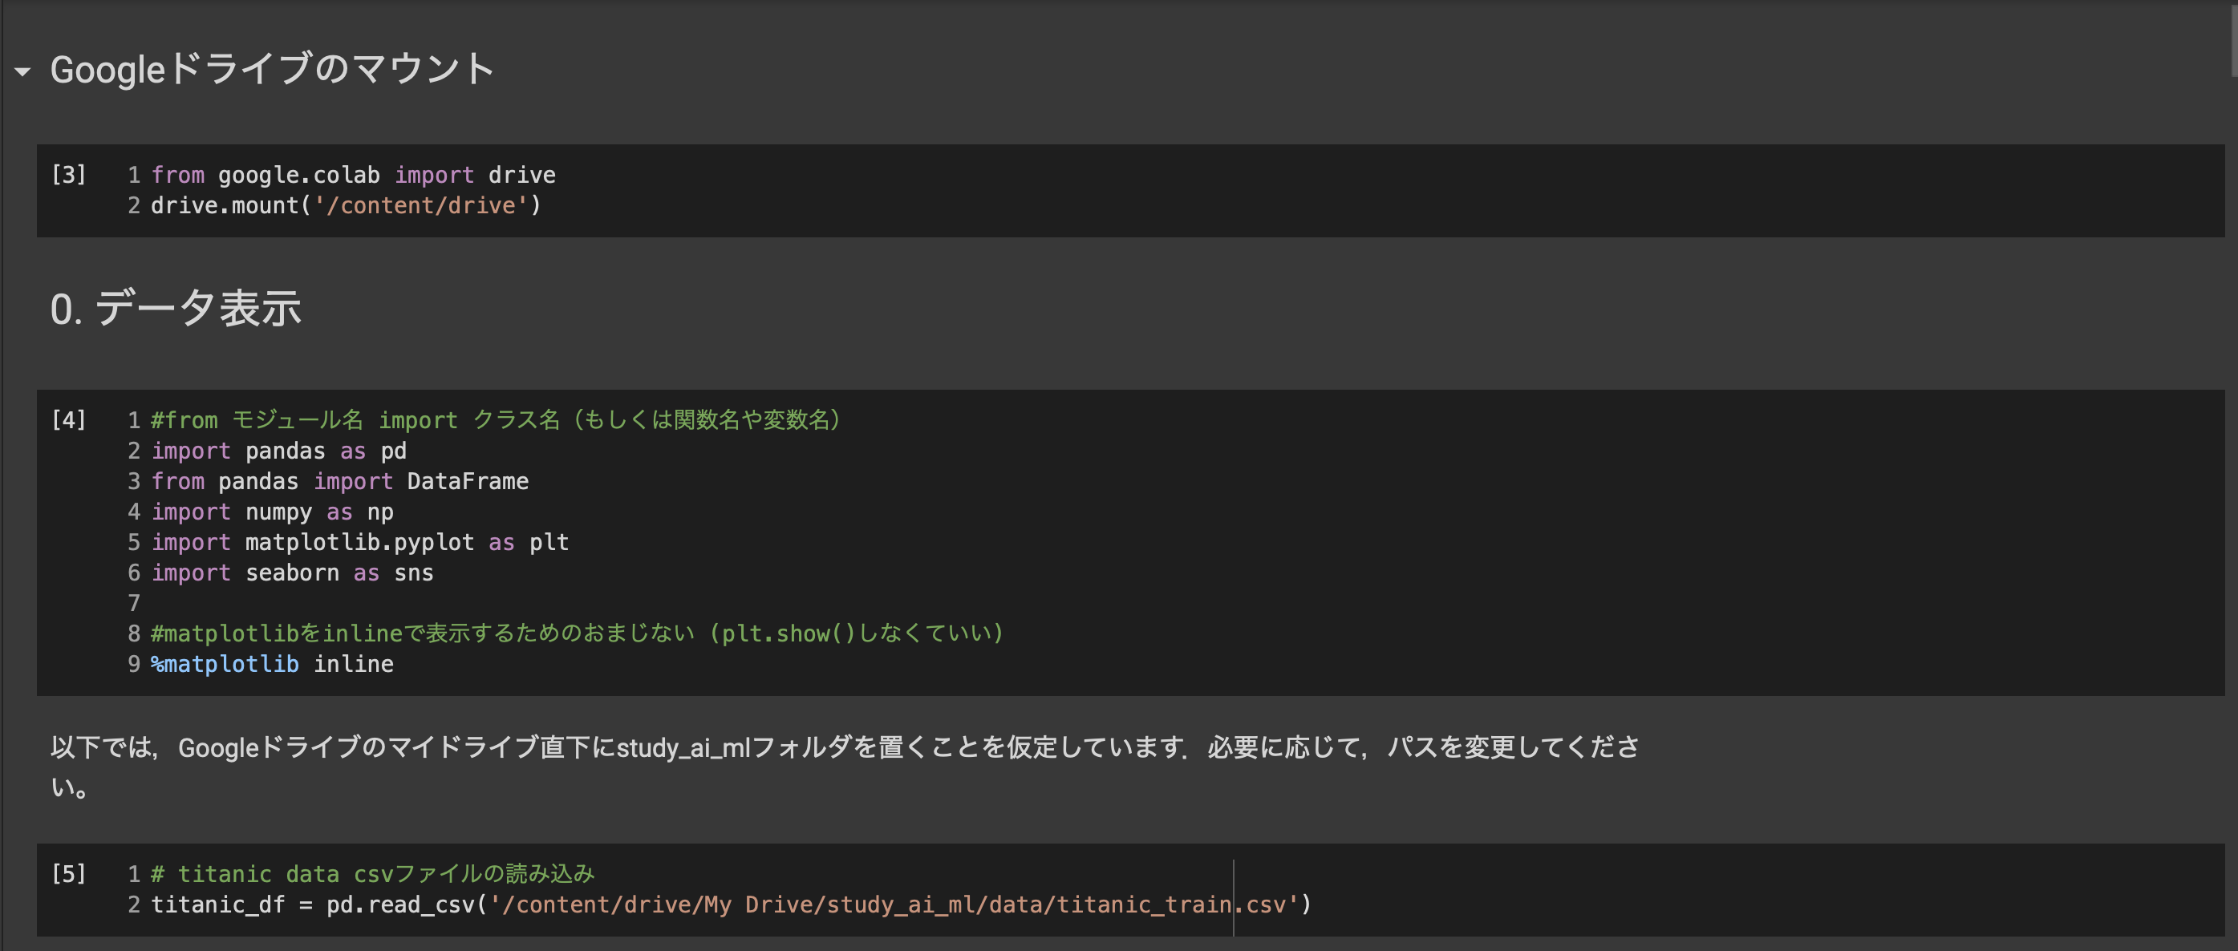The height and width of the screenshot is (951, 2238).
Task: Click the green comment on cell [4] line 1
Action: click(495, 419)
